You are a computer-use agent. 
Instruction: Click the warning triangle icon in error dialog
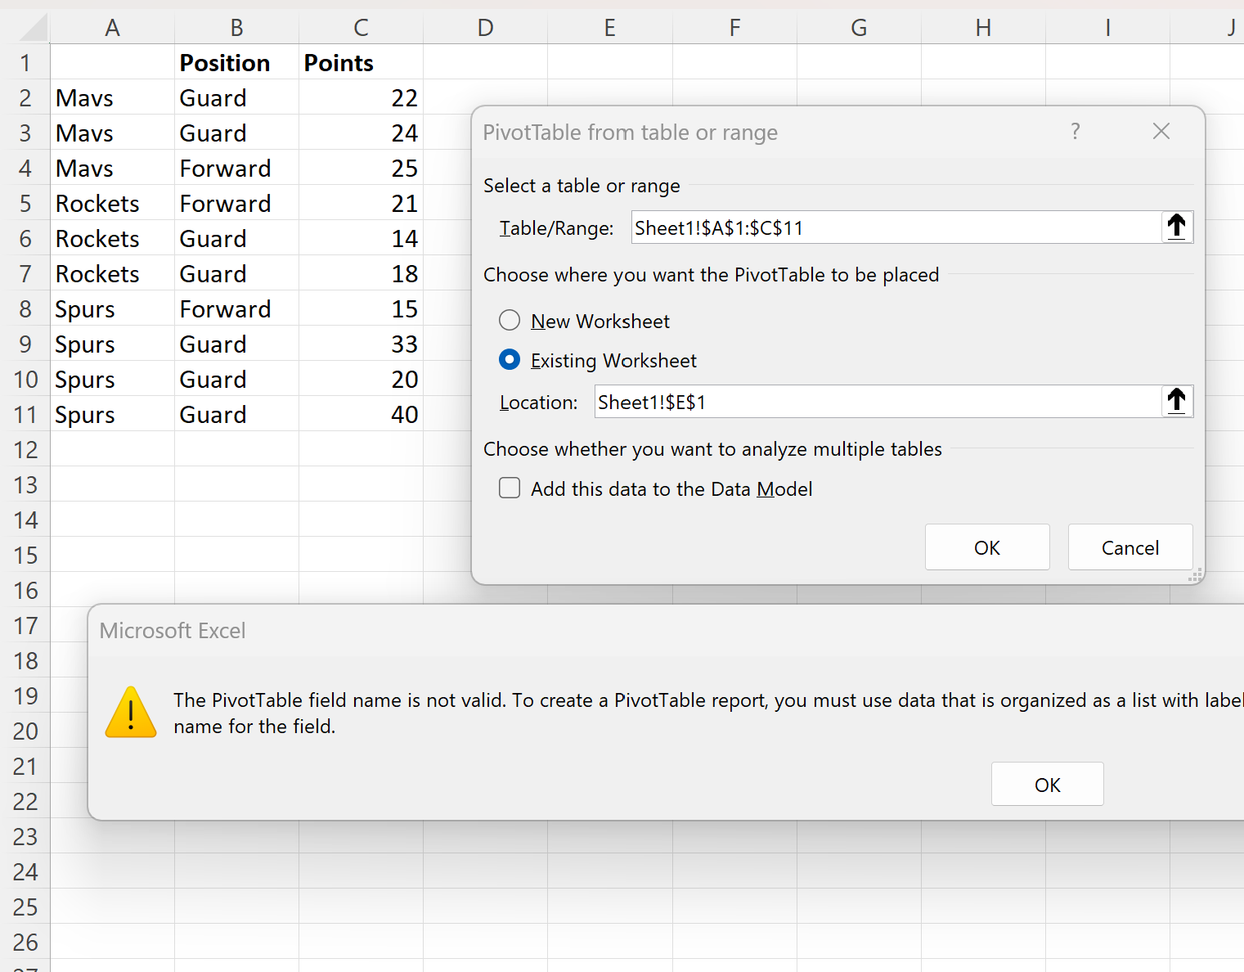(x=131, y=711)
